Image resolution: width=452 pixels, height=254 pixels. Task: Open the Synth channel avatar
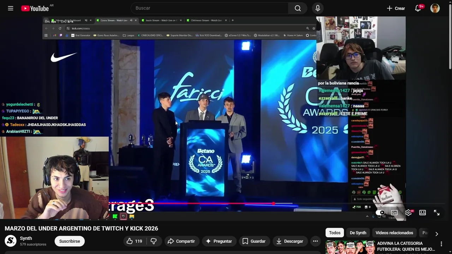click(11, 241)
